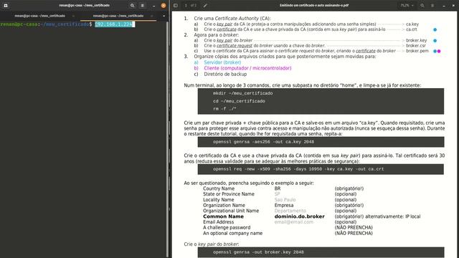This screenshot has height=258, width=459.
Task: Click the 'broker.pem' file name label
Action: (417, 51)
